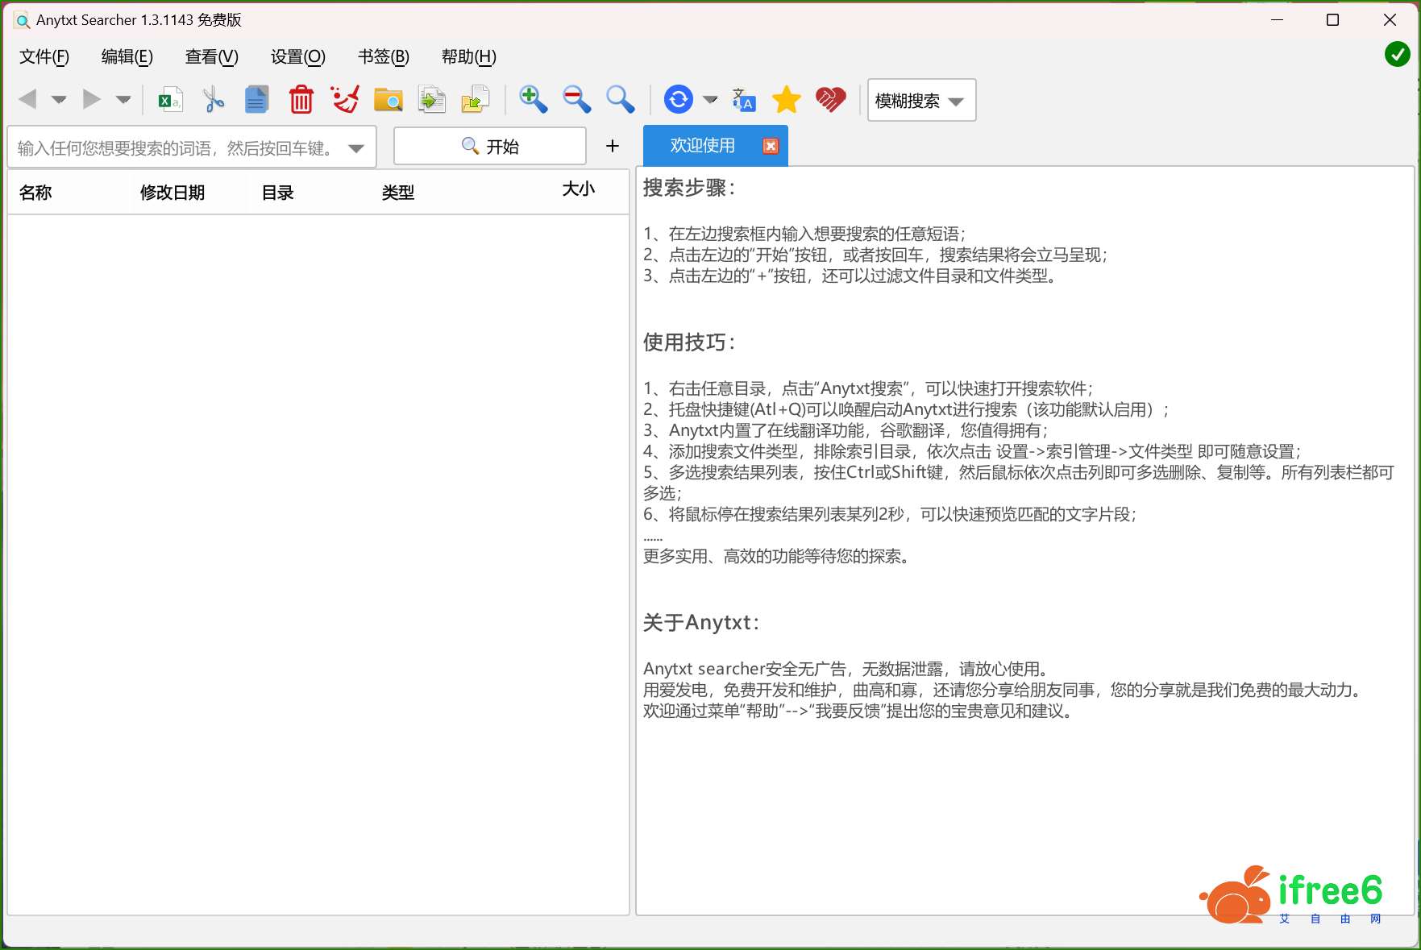1421x950 pixels.
Task: Close the 欢迎使用 tab
Action: (x=771, y=146)
